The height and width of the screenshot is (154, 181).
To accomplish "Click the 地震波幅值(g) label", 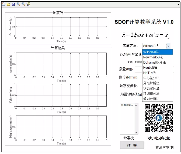I will point(131,94).
